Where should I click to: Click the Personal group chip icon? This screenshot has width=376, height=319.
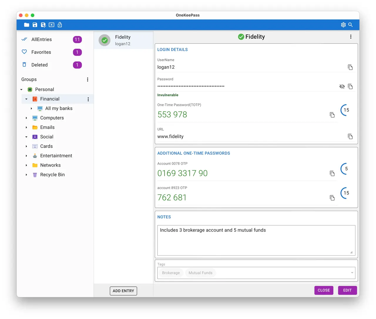(x=30, y=90)
